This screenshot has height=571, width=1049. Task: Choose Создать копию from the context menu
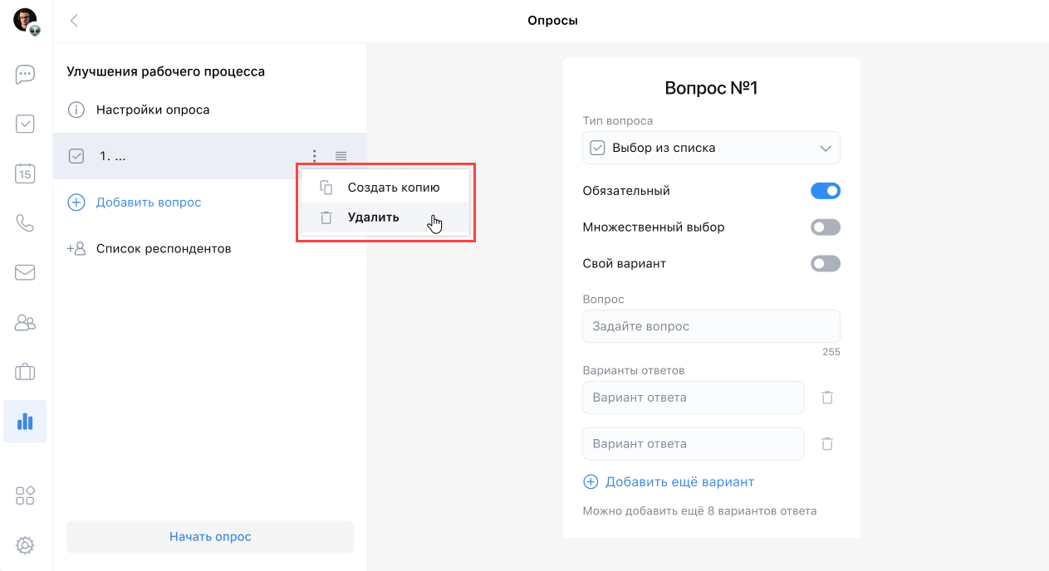(393, 188)
